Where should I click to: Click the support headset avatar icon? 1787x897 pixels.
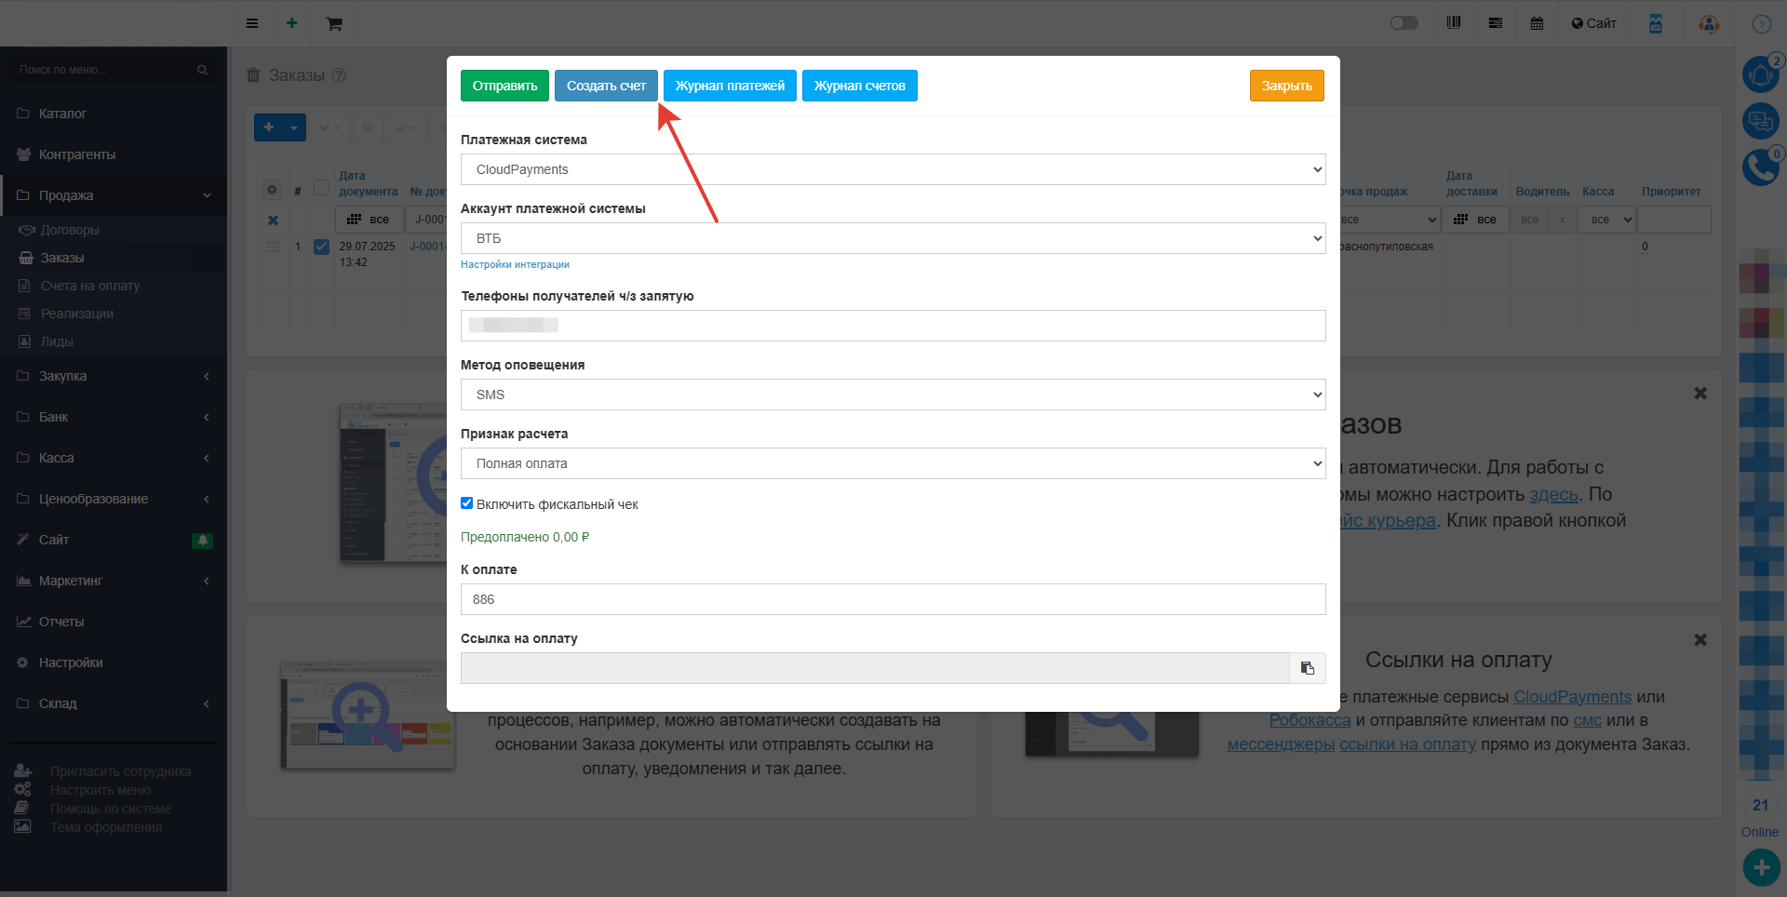[1709, 23]
